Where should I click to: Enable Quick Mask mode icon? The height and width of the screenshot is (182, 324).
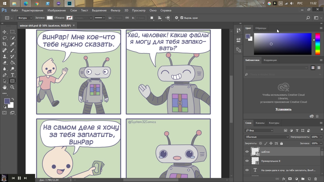tap(5, 113)
